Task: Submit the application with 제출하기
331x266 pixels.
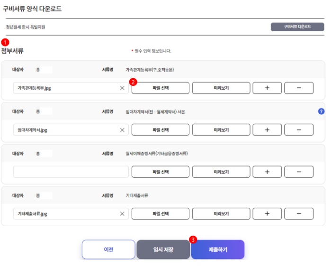Action: [x=218, y=249]
